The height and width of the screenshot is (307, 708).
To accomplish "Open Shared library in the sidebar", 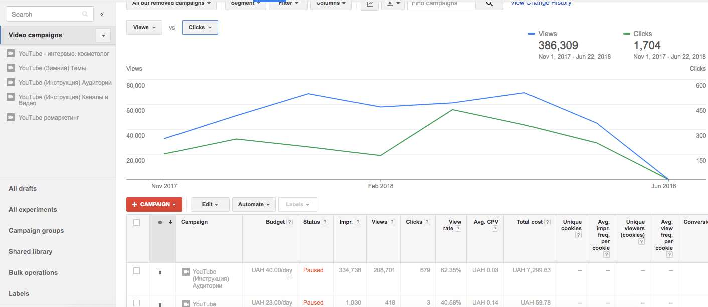I will tap(31, 251).
